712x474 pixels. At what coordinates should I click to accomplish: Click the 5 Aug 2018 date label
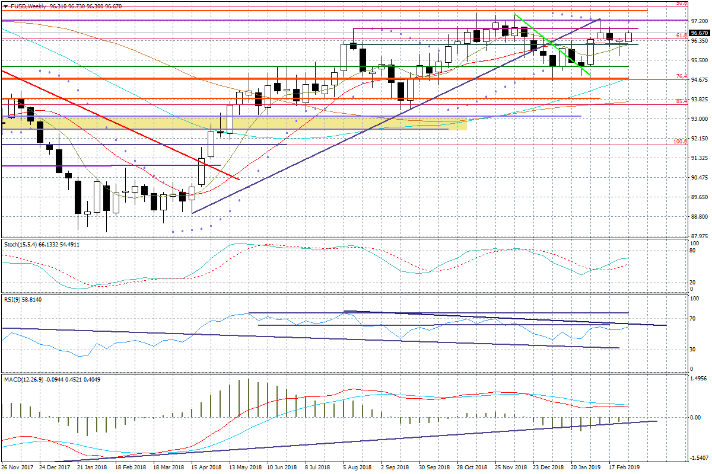tap(358, 467)
